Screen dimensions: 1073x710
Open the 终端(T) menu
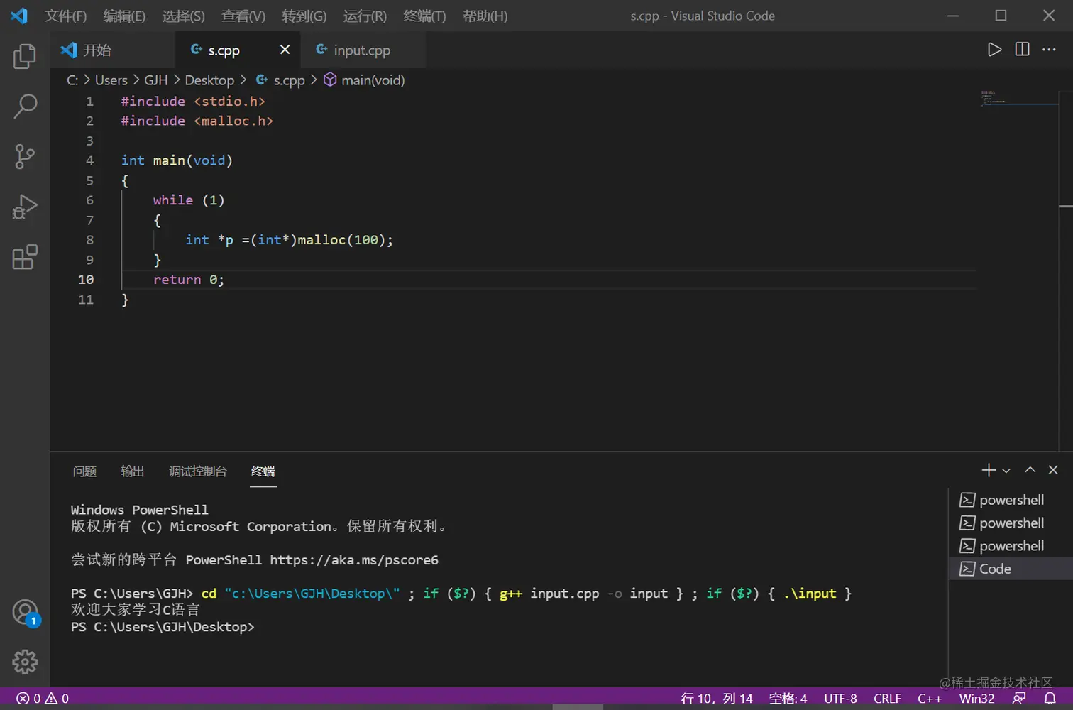point(424,16)
